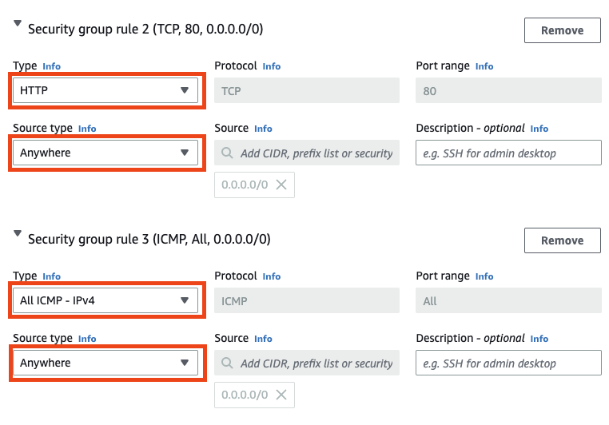The height and width of the screenshot is (425, 609).
Task: Remove Security group rule 3
Action: coord(563,240)
